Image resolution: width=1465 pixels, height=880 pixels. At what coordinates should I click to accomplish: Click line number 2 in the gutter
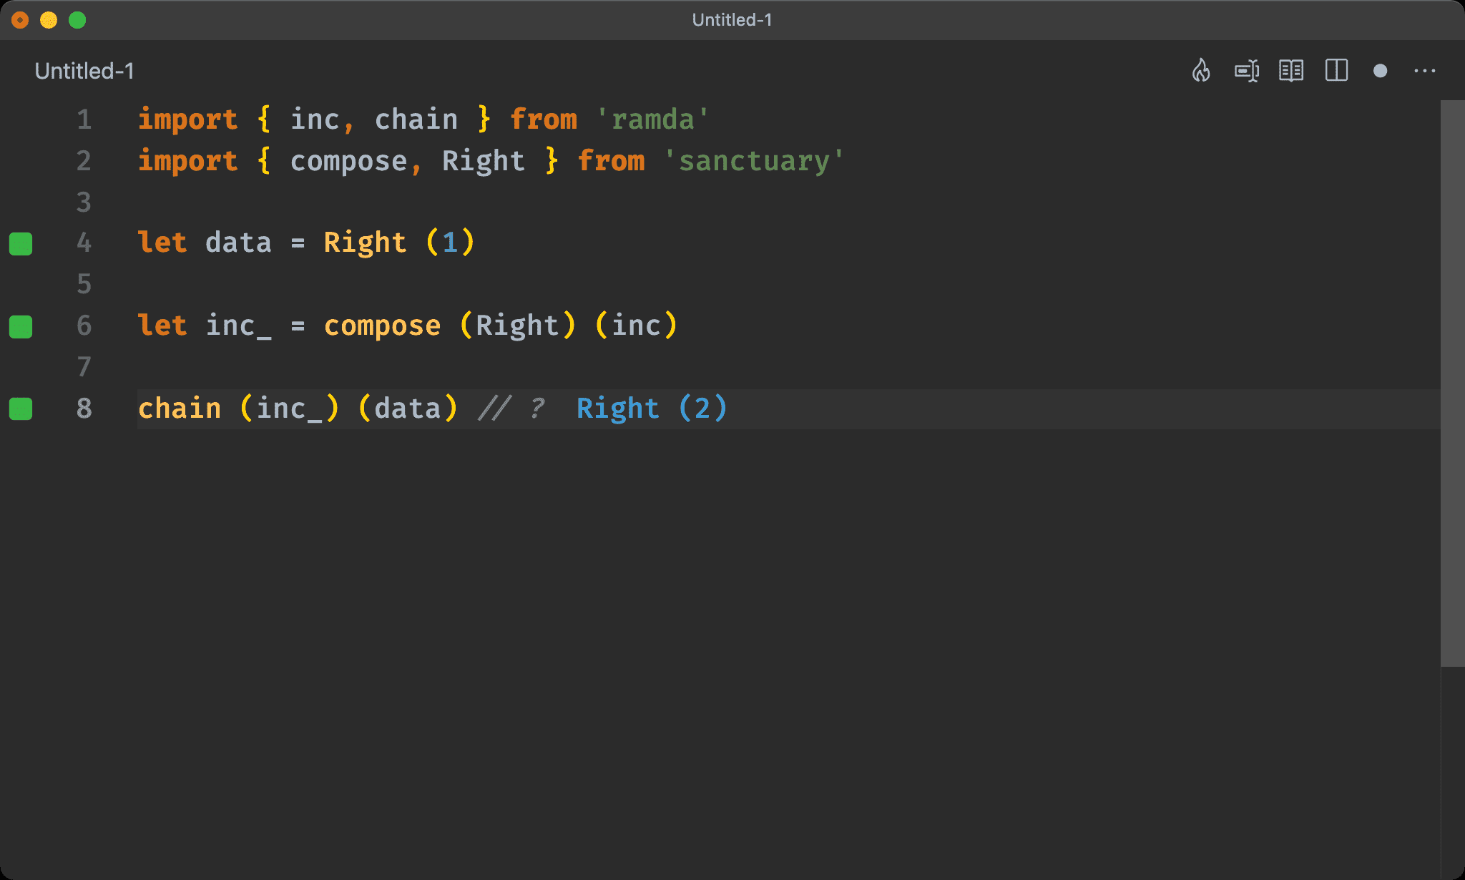click(x=84, y=161)
